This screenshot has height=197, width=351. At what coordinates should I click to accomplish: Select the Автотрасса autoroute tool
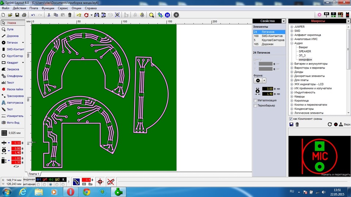tap(15, 103)
